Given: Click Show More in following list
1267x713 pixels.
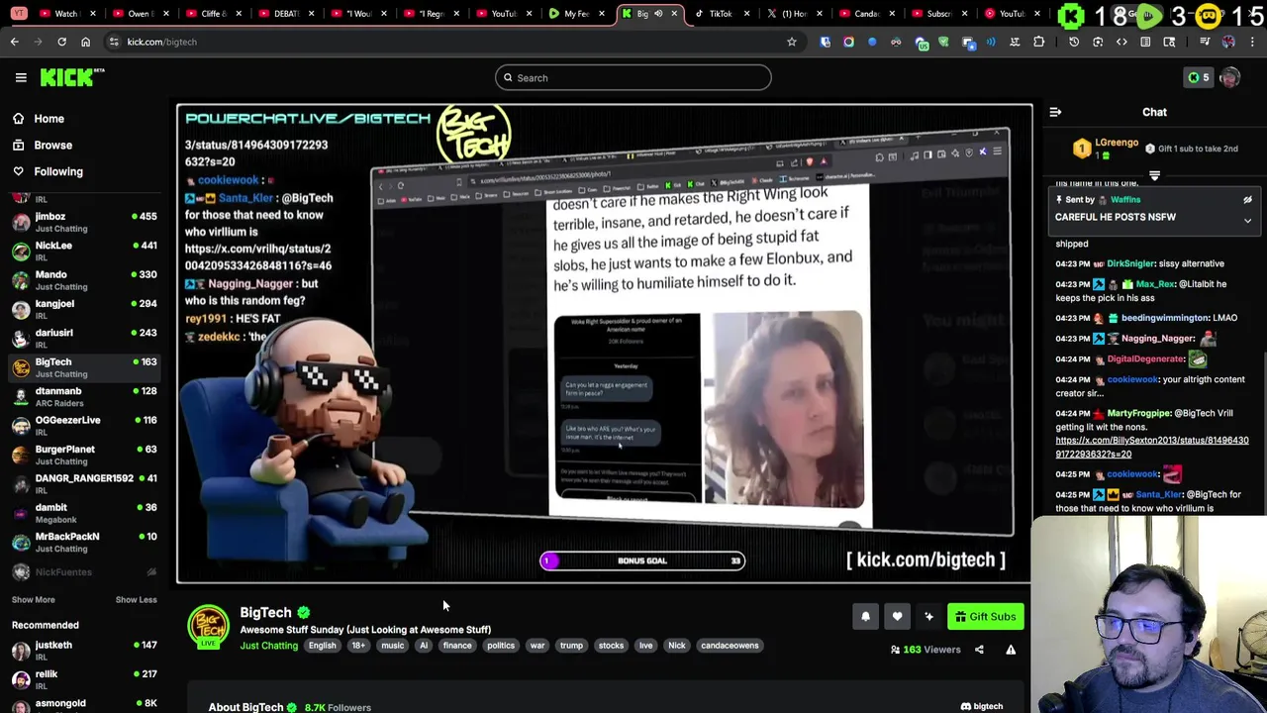Looking at the screenshot, I should click(33, 599).
